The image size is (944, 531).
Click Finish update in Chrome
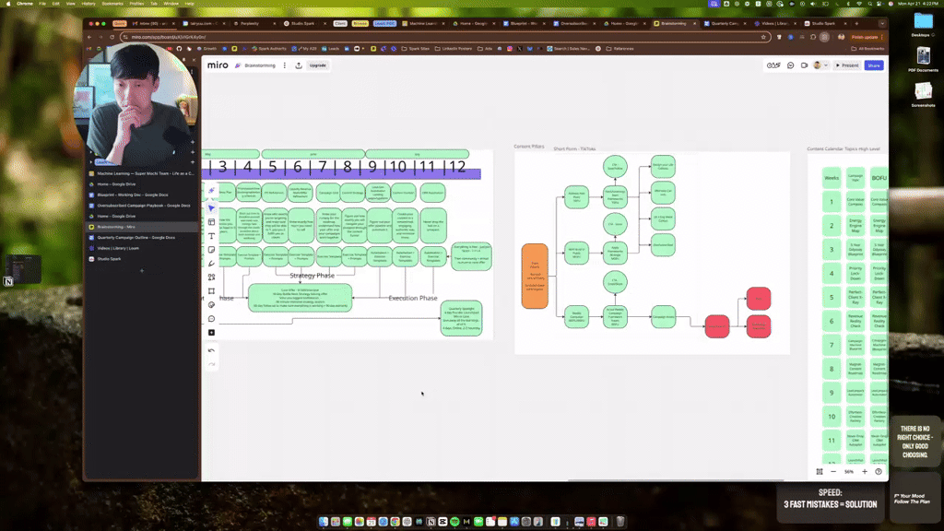865,37
